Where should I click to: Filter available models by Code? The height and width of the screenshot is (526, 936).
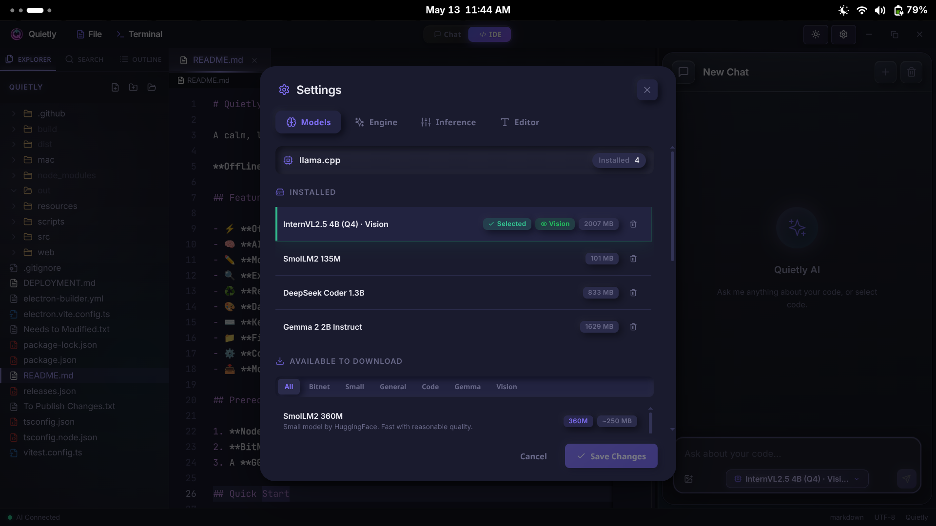430,387
